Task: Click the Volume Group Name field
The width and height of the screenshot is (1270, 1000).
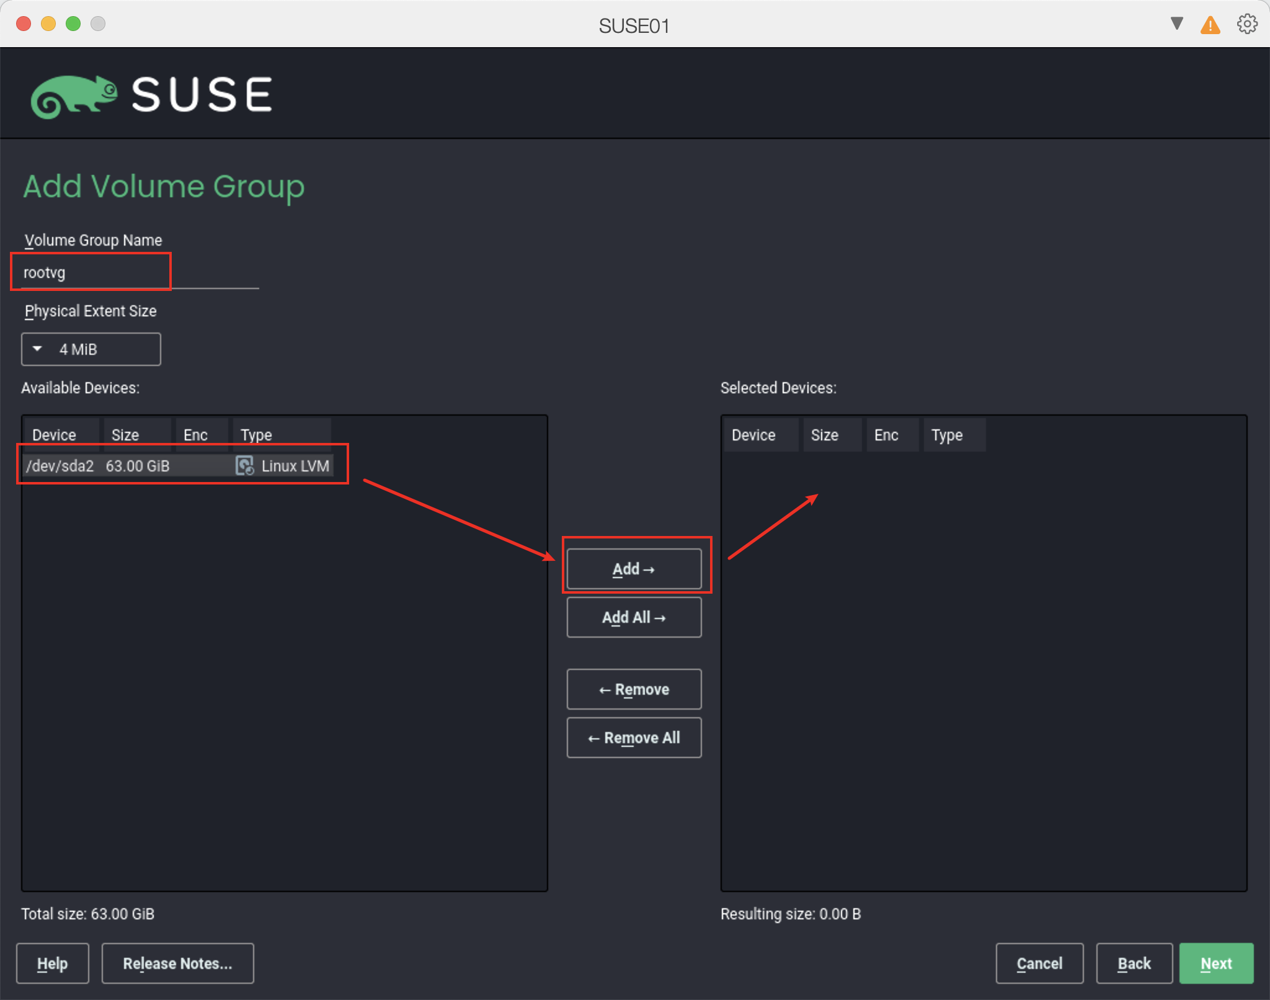Action: 140,273
